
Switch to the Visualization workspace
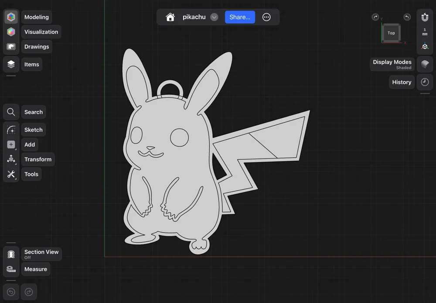tap(11, 31)
